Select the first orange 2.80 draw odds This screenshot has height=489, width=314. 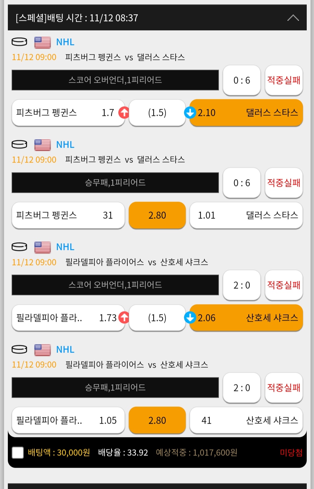(157, 215)
